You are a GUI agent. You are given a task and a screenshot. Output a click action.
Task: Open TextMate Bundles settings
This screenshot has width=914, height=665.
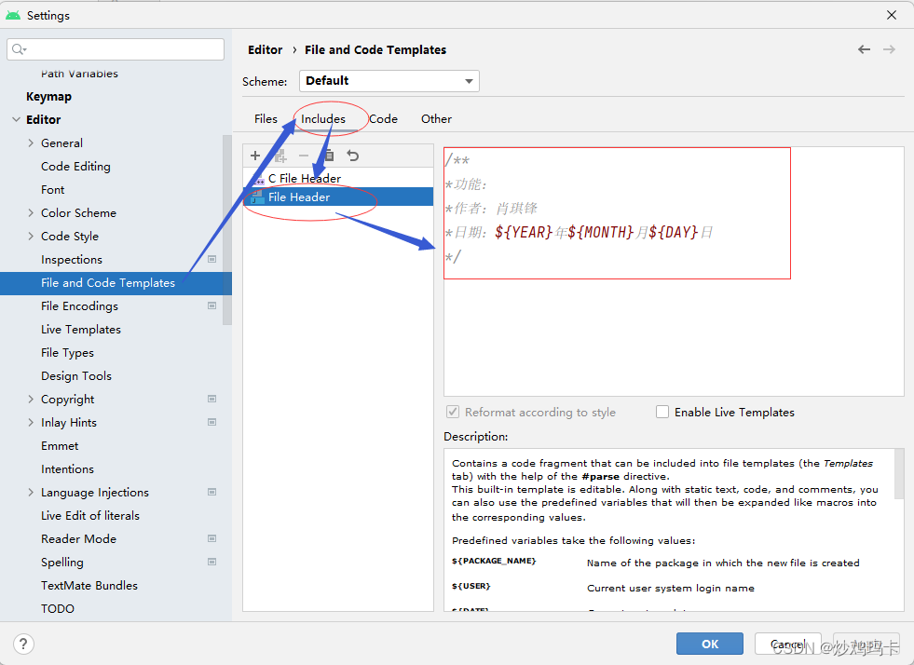(89, 586)
